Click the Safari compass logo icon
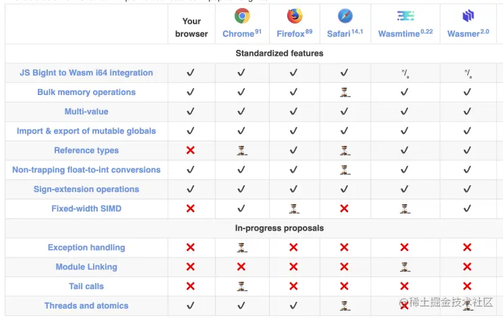Image resolution: width=503 pixels, height=318 pixels. tap(345, 15)
